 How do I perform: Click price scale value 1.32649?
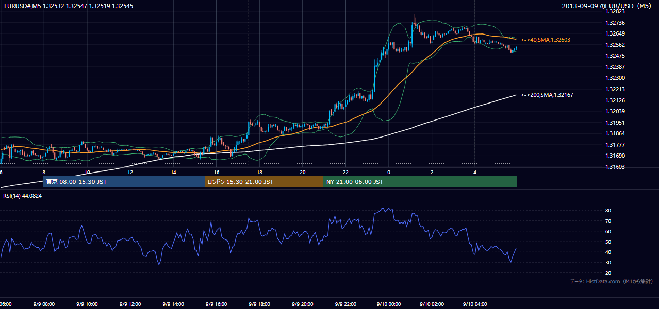pos(615,33)
